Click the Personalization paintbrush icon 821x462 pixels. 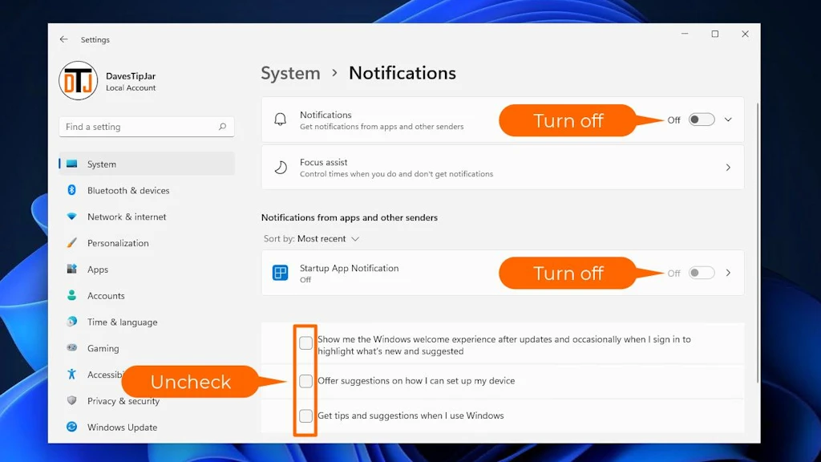tap(71, 242)
